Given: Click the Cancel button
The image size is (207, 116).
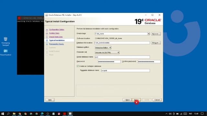Looking at the screenshot, I should [x=157, y=100].
